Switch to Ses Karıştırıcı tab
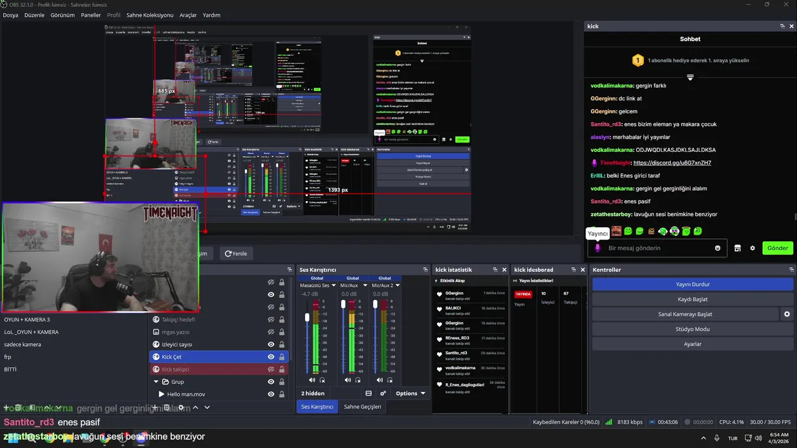 click(317, 407)
